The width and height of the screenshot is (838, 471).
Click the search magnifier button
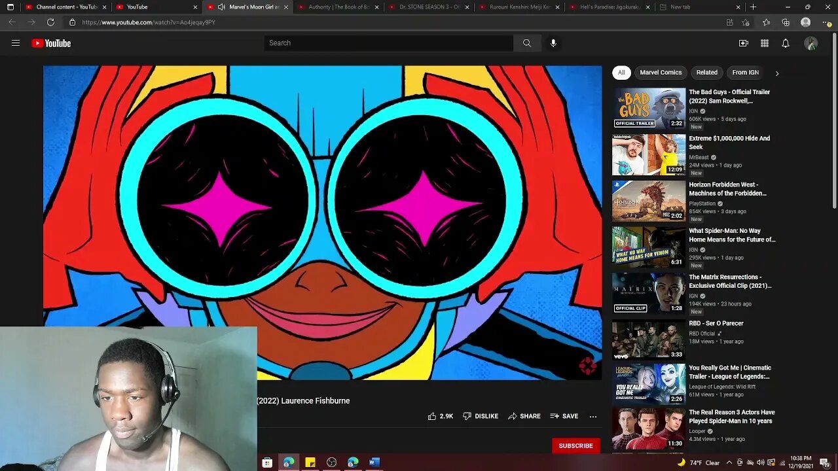[527, 43]
